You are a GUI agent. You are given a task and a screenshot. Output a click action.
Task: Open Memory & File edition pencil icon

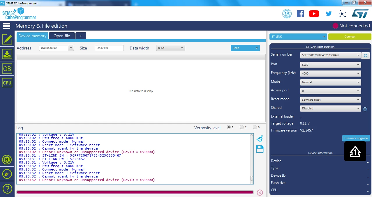pyautogui.click(x=7, y=39)
